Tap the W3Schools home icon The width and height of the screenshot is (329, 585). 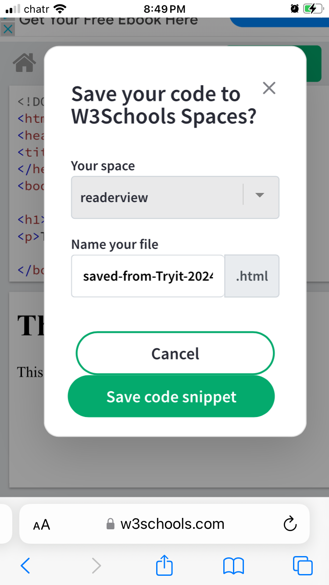click(x=24, y=63)
